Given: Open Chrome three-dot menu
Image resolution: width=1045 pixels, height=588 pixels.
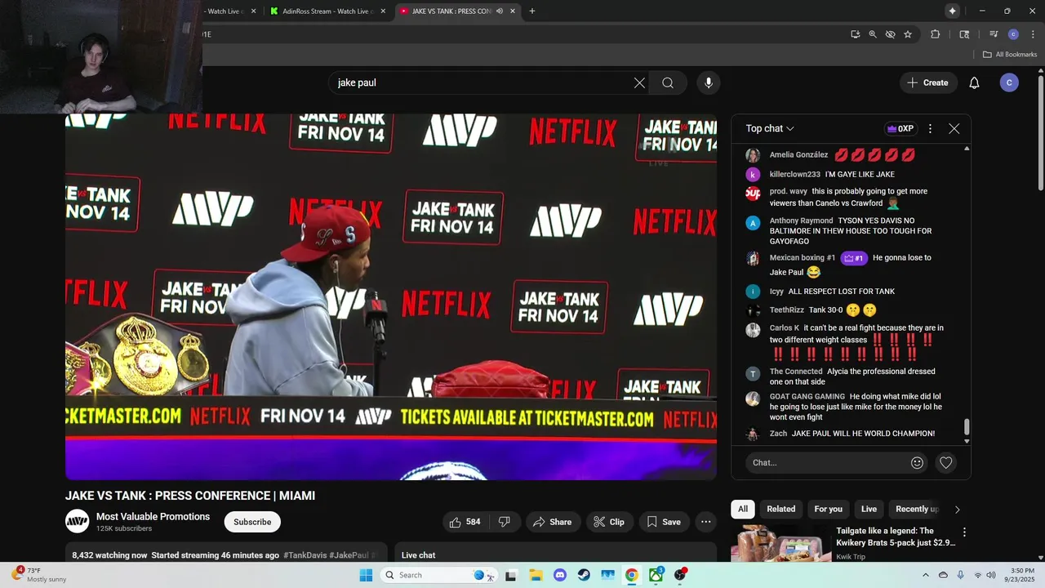Looking at the screenshot, I should (1033, 34).
